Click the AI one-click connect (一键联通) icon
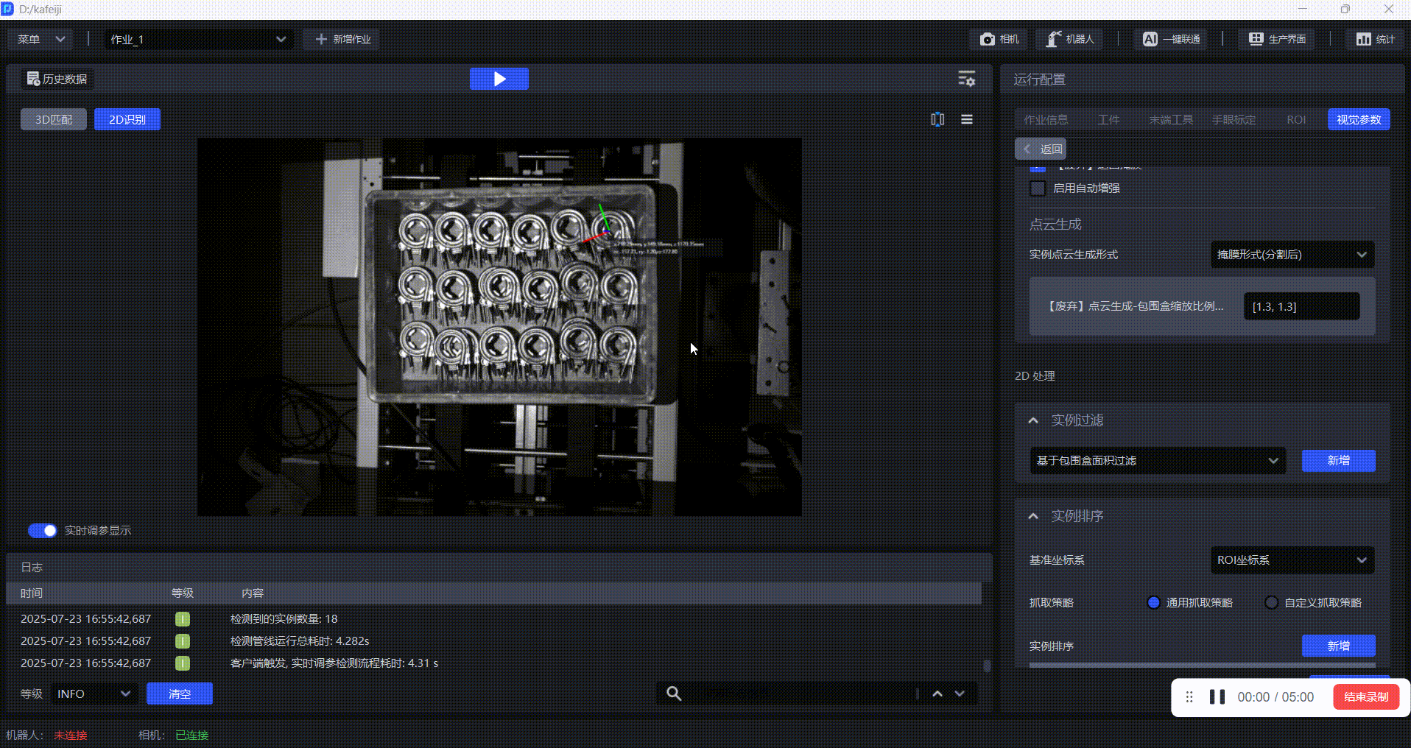This screenshot has height=748, width=1411. 1150,39
